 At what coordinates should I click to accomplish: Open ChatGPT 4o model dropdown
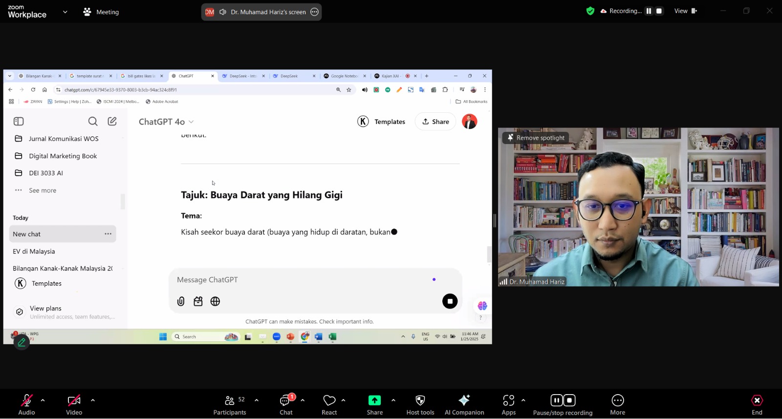(166, 122)
